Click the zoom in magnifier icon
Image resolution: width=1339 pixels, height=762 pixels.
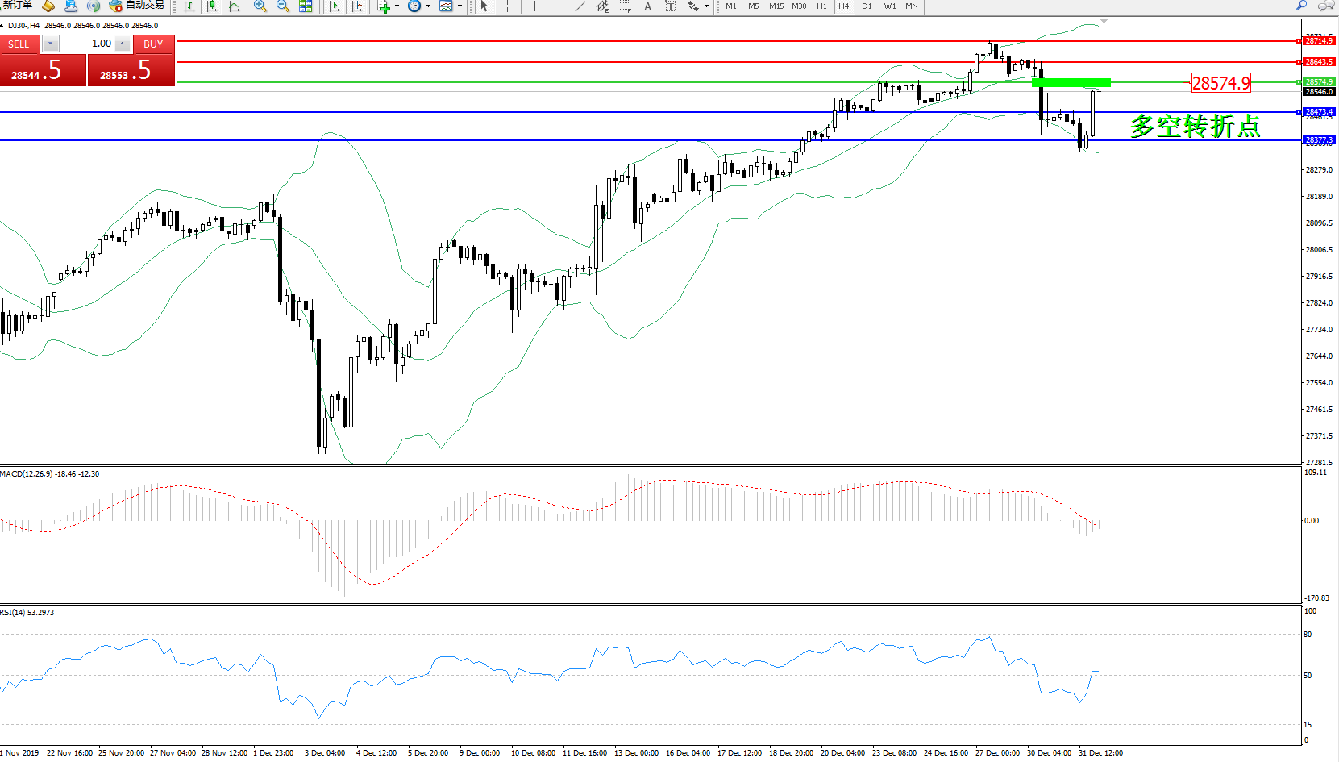point(260,6)
